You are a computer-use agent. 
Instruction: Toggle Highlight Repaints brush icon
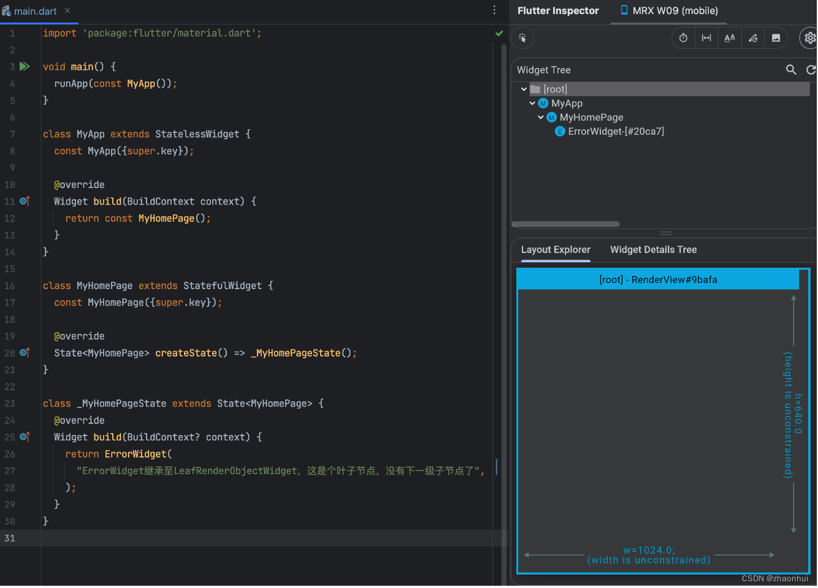[753, 38]
